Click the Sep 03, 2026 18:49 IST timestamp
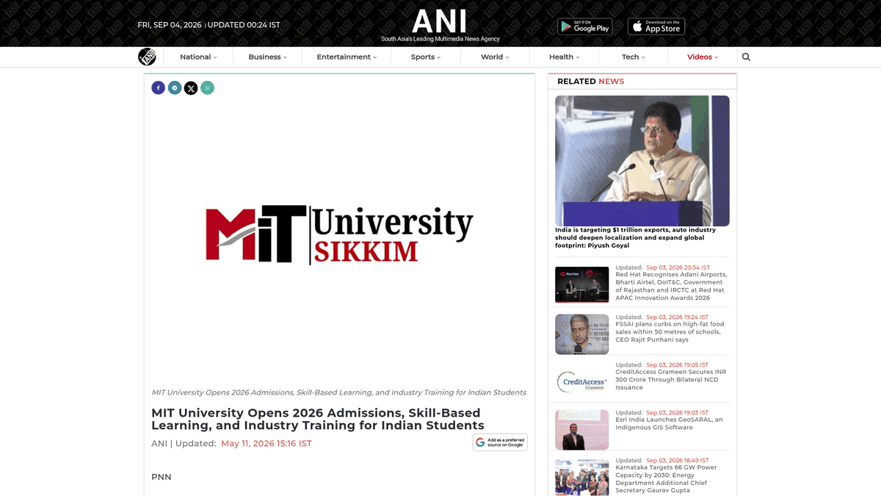 pos(677,461)
